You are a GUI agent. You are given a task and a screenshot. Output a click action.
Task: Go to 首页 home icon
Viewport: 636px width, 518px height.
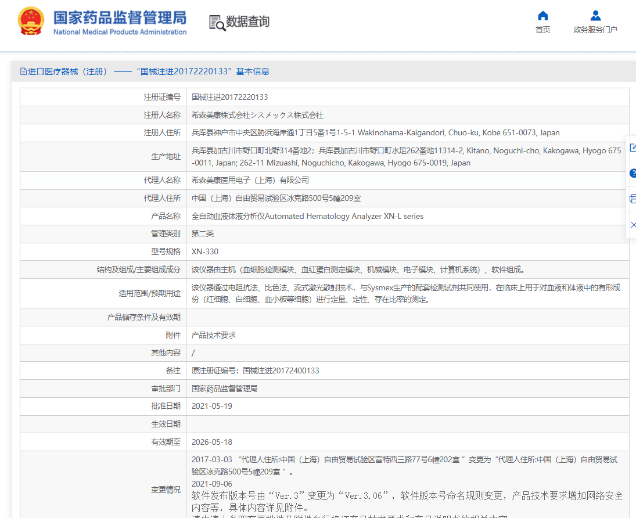542,16
